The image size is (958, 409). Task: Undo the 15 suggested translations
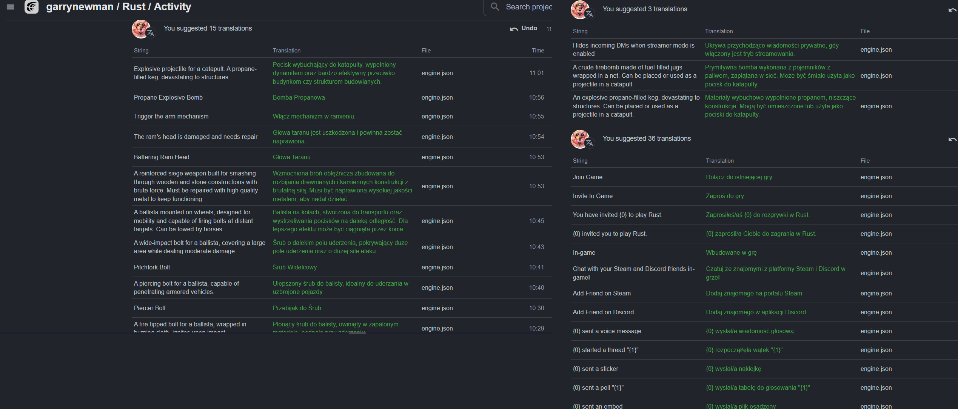[524, 28]
